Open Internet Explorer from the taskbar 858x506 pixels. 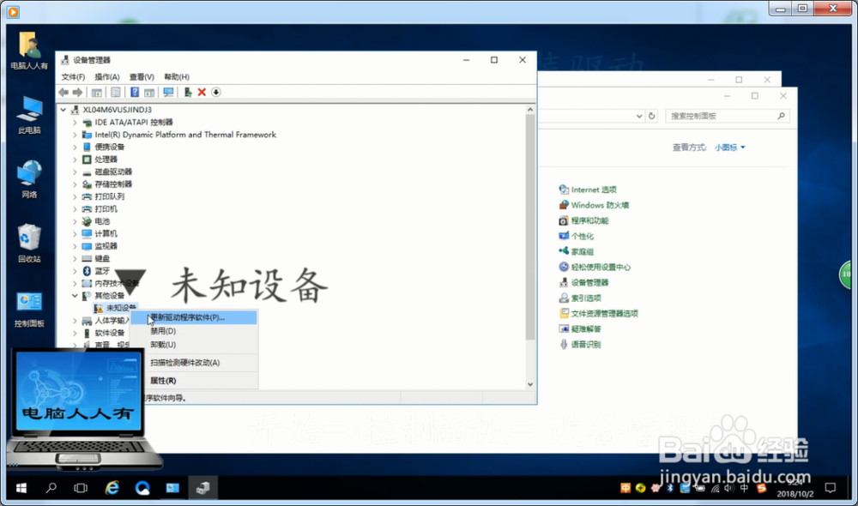click(112, 488)
